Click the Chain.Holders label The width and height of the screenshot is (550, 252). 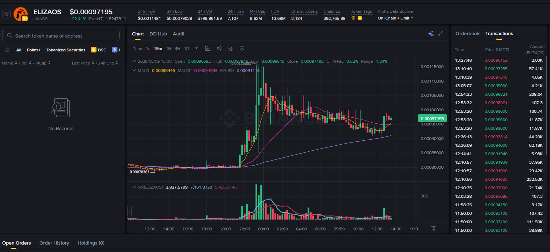pos(304,11)
